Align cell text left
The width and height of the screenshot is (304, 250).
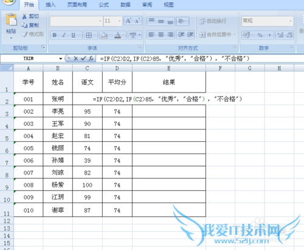(151, 35)
